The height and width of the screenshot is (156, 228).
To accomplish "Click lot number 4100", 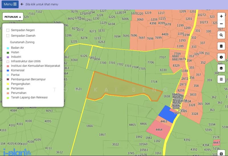I will coord(28,121).
